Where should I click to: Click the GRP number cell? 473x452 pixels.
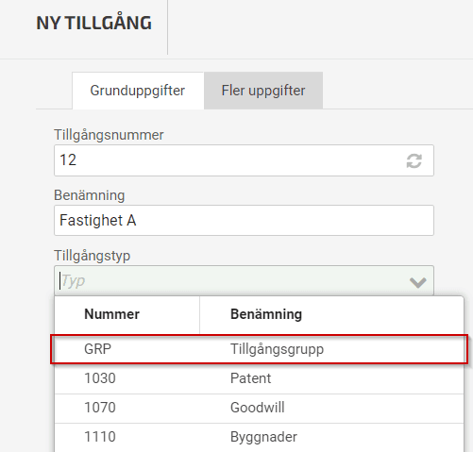click(x=97, y=349)
